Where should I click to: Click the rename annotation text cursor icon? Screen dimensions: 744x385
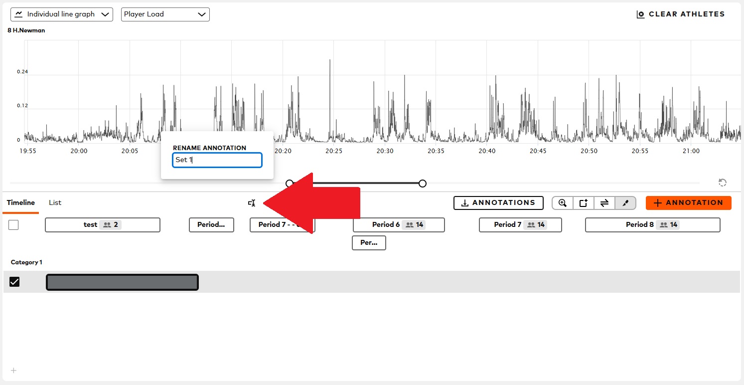click(x=252, y=203)
